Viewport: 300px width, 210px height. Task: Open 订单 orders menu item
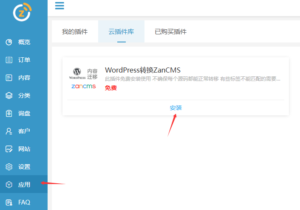[x=24, y=60]
